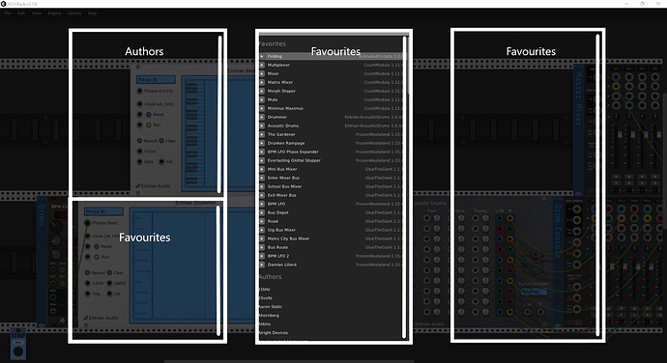Click the star icon beside BPM LFO 2

coord(262,256)
